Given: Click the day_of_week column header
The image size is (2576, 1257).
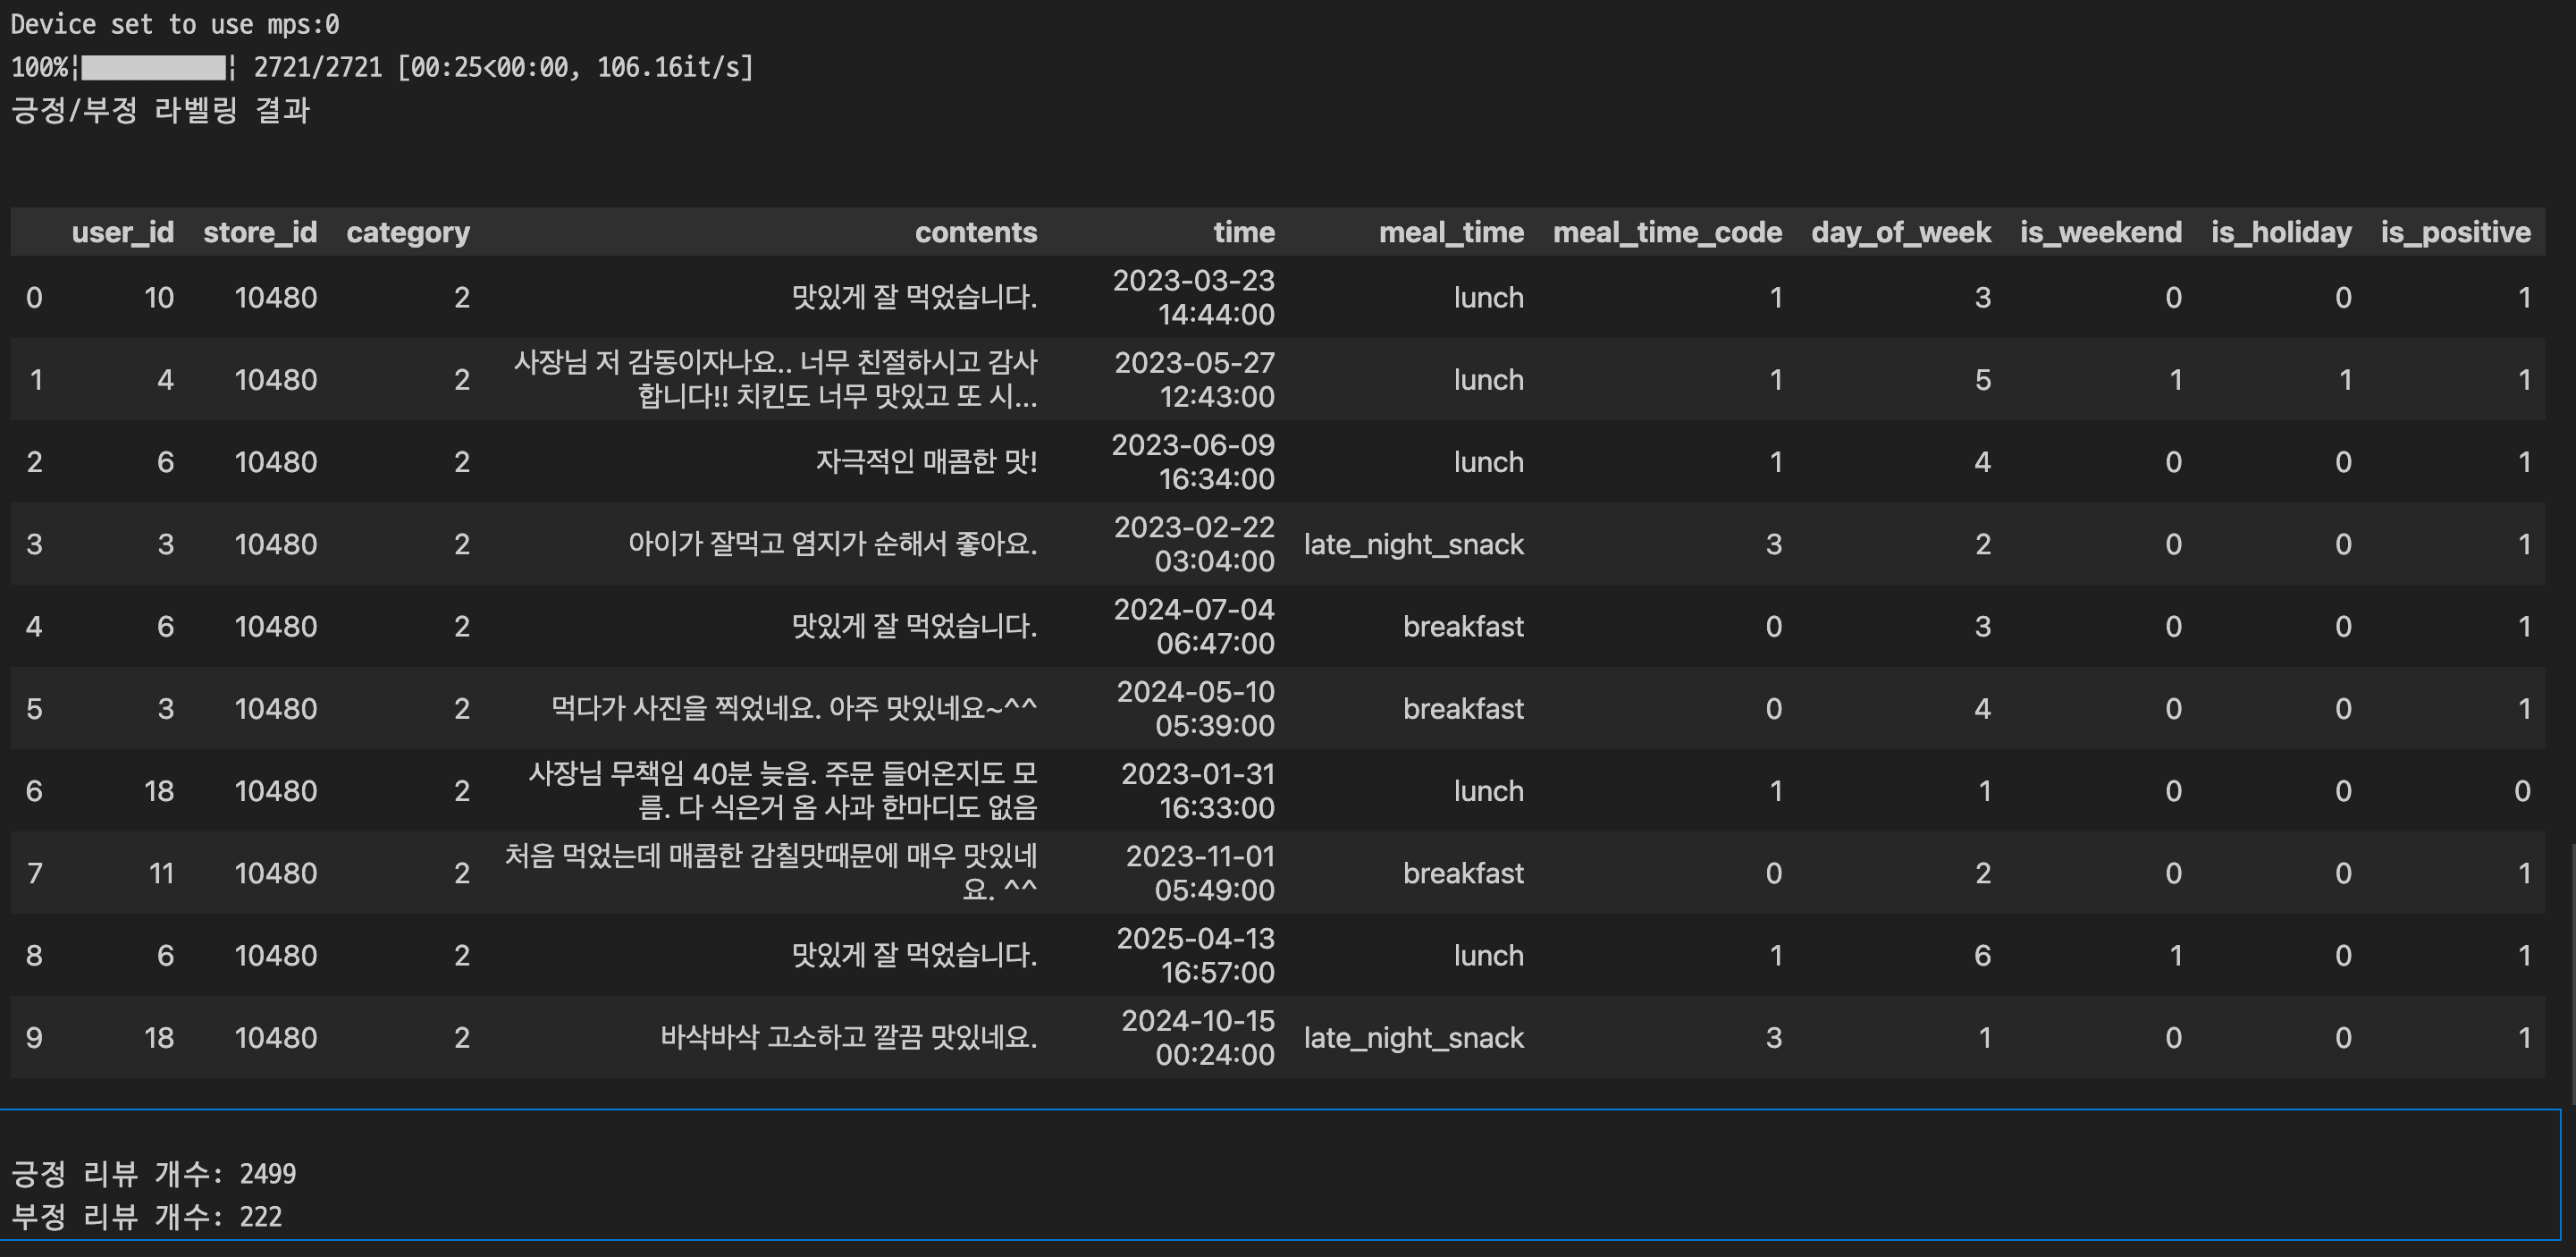Looking at the screenshot, I should (x=1900, y=232).
